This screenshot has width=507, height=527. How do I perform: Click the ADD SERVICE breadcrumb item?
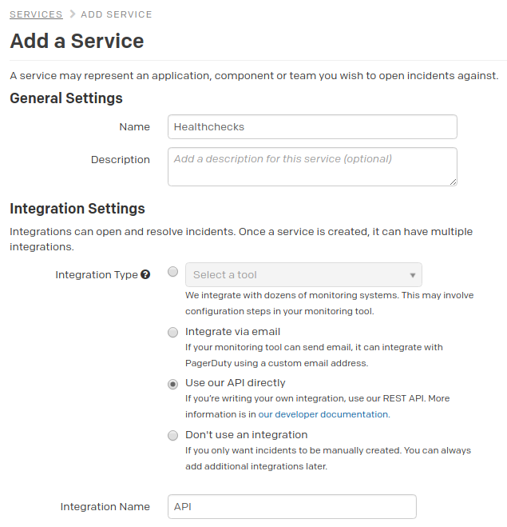[x=116, y=14]
